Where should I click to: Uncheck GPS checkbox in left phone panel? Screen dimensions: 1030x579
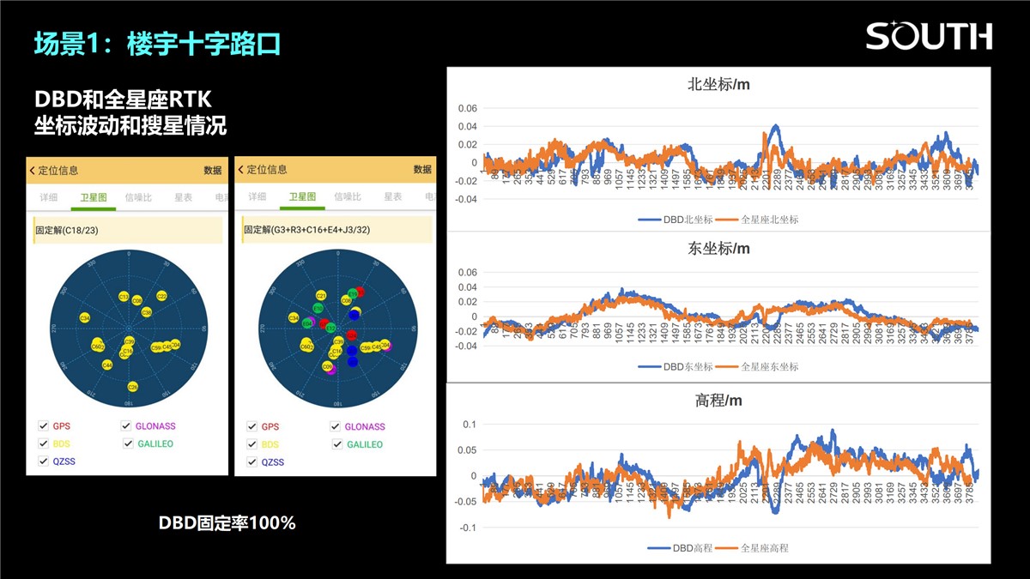tap(44, 425)
